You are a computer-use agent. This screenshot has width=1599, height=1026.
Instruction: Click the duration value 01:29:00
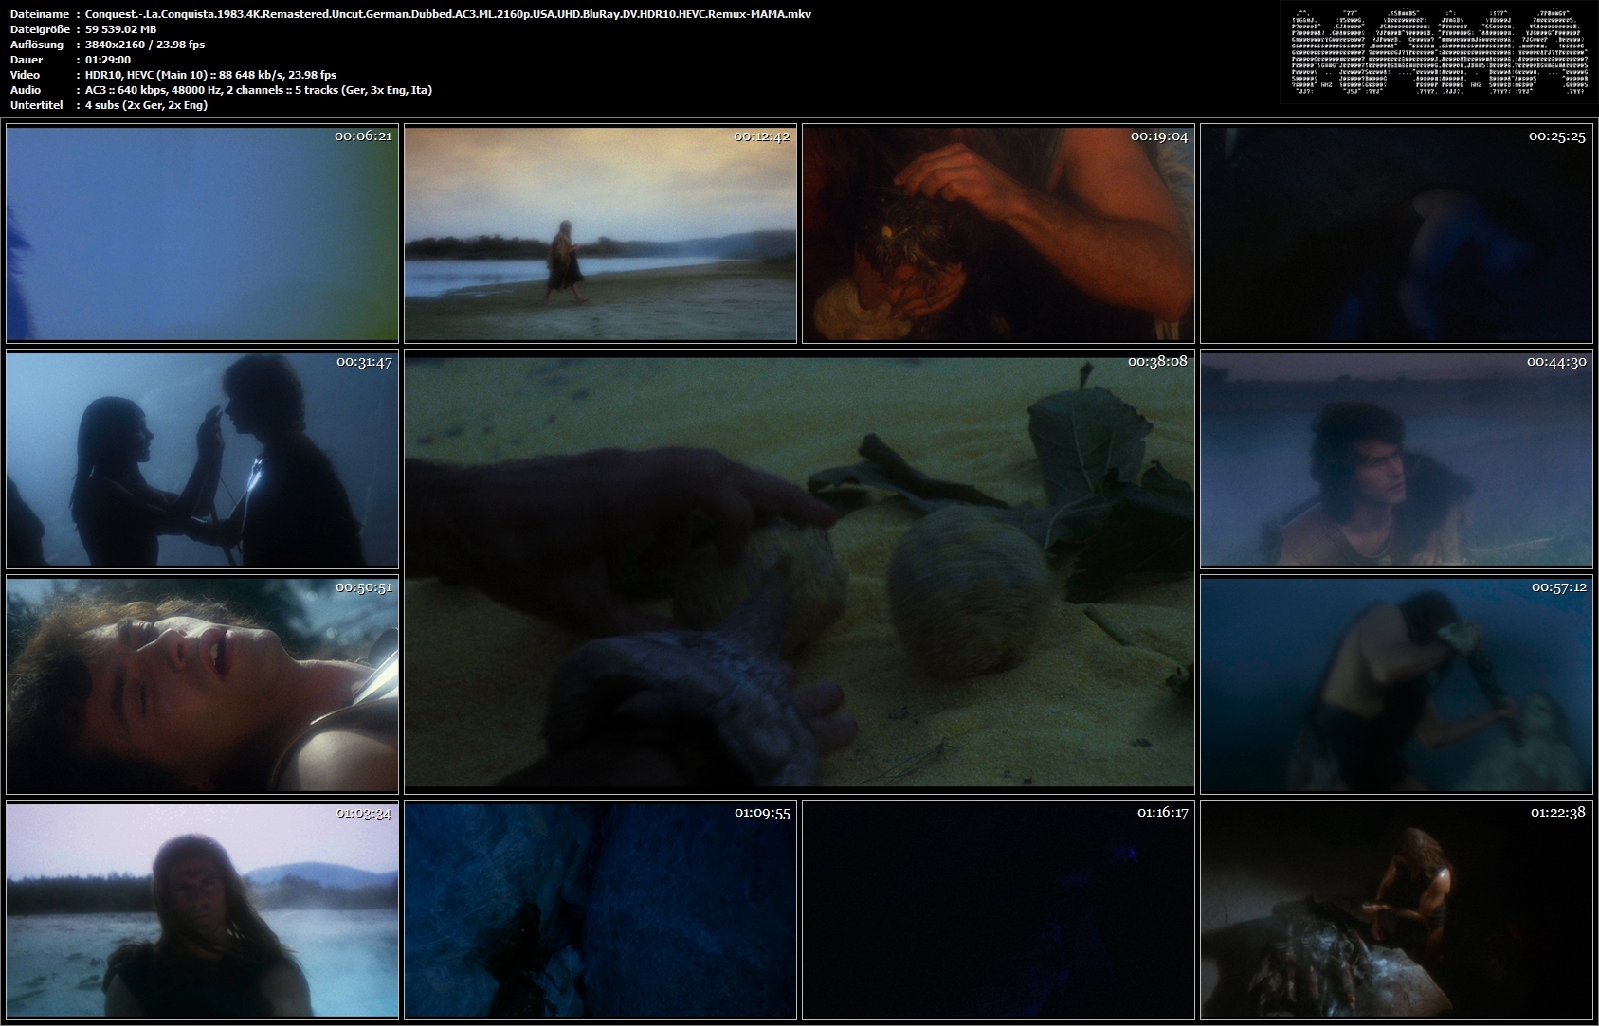108,60
